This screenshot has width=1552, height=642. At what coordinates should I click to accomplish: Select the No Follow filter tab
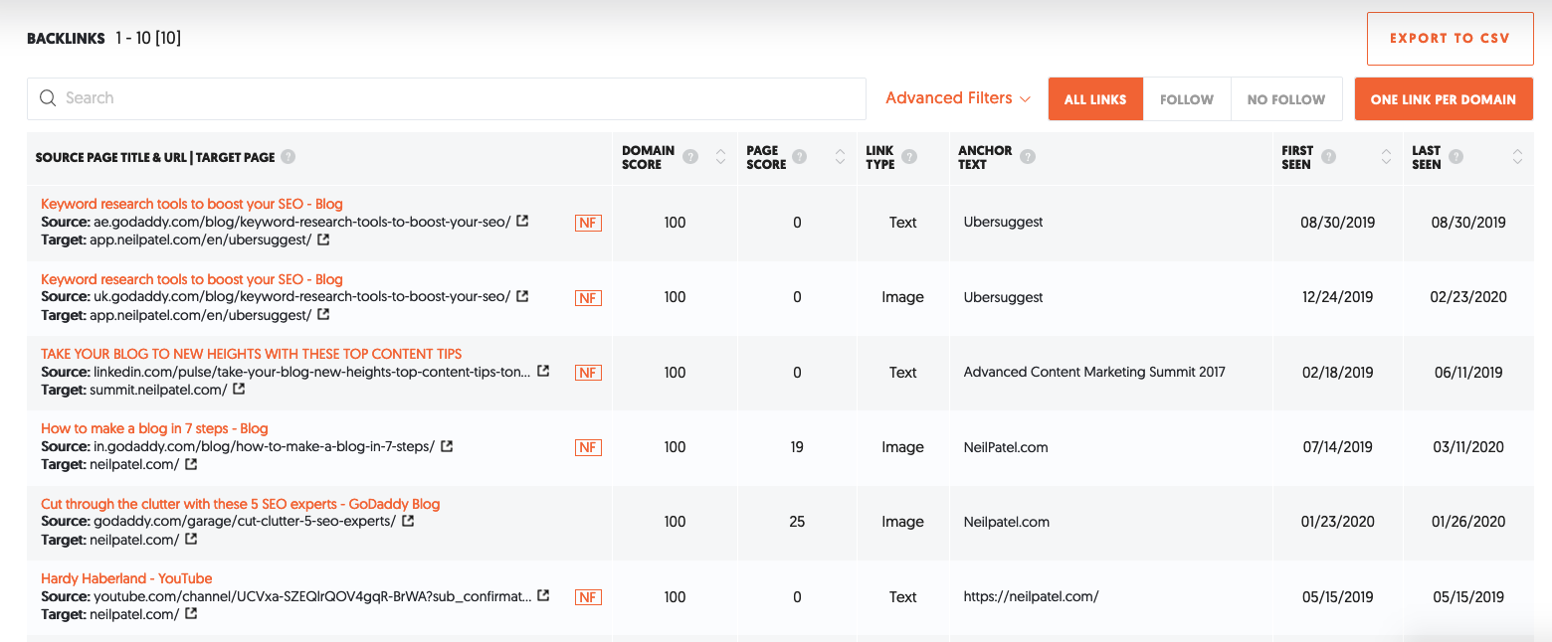point(1286,99)
